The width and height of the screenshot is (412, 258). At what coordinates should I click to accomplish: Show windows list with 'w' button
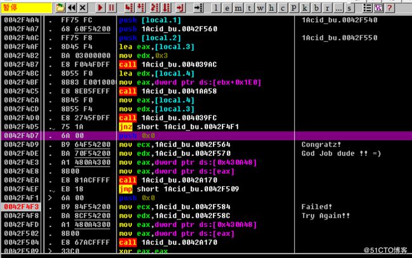pos(260,8)
